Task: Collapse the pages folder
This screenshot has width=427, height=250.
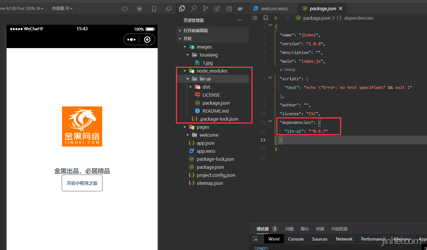Action: click(x=185, y=127)
